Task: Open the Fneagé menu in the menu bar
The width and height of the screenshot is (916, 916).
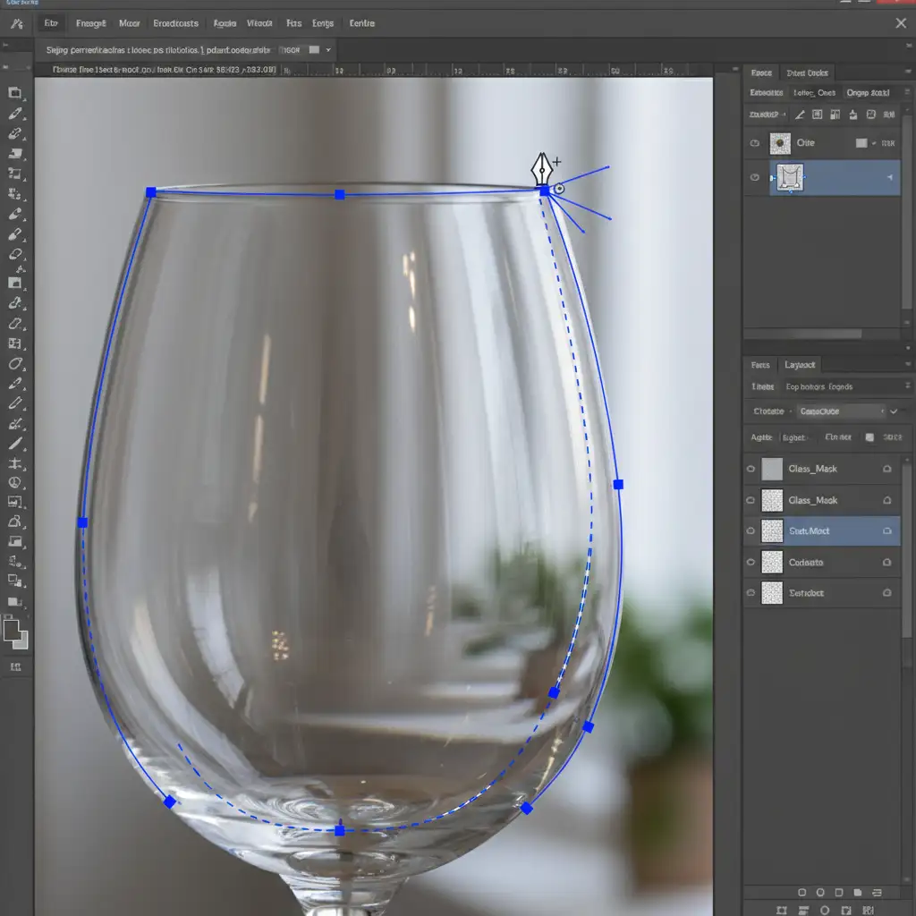Action: (90, 23)
